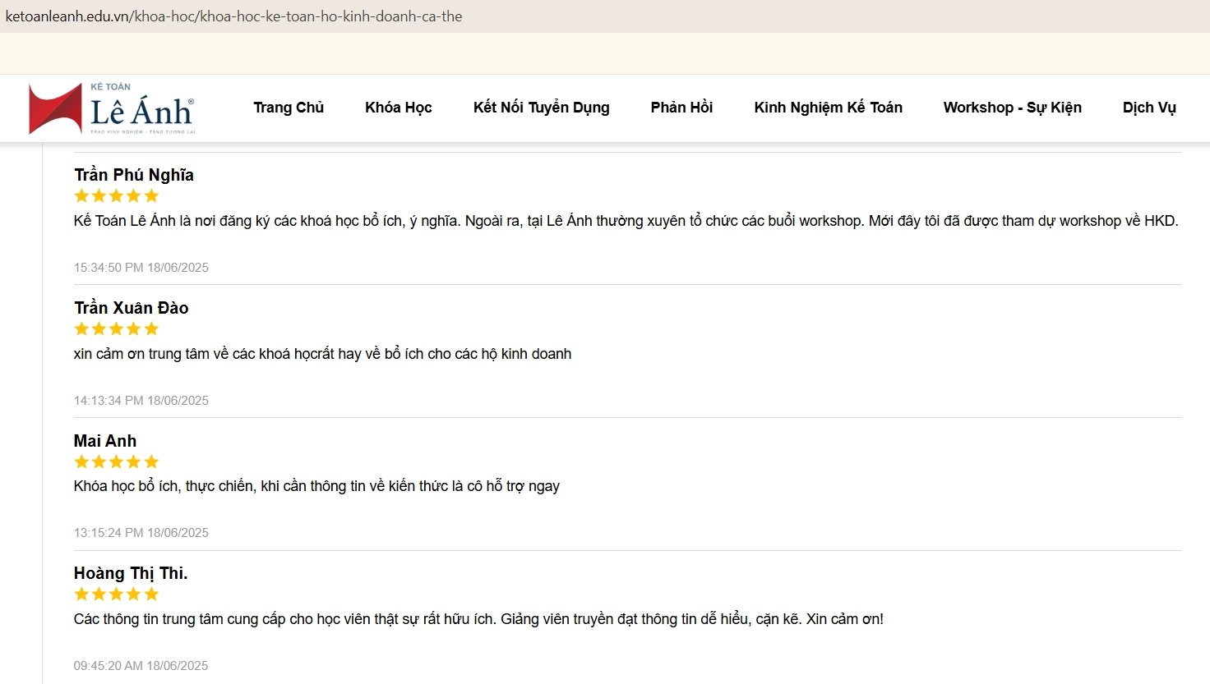The width and height of the screenshot is (1210, 684).
Task: Click reviewer name Trần Xuân Đào
Action: [x=132, y=308]
